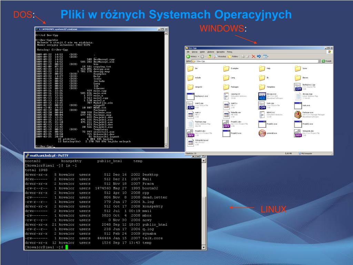Image resolution: width=353 pixels, height=265 pixels.
Task: Expand the address bar dropdown in Explorer
Action: click(x=319, y=61)
